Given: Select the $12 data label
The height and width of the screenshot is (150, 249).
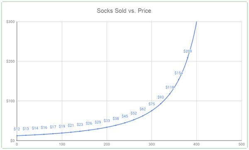Looking at the screenshot, I should [17, 129].
